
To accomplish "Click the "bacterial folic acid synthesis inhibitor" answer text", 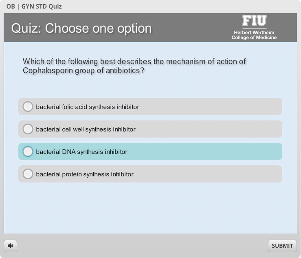I will tap(88, 107).
